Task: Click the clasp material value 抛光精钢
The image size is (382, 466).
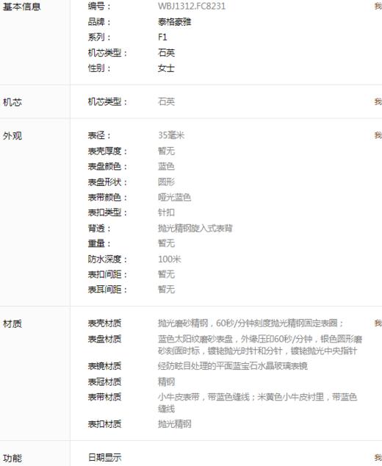Action: 174,424
